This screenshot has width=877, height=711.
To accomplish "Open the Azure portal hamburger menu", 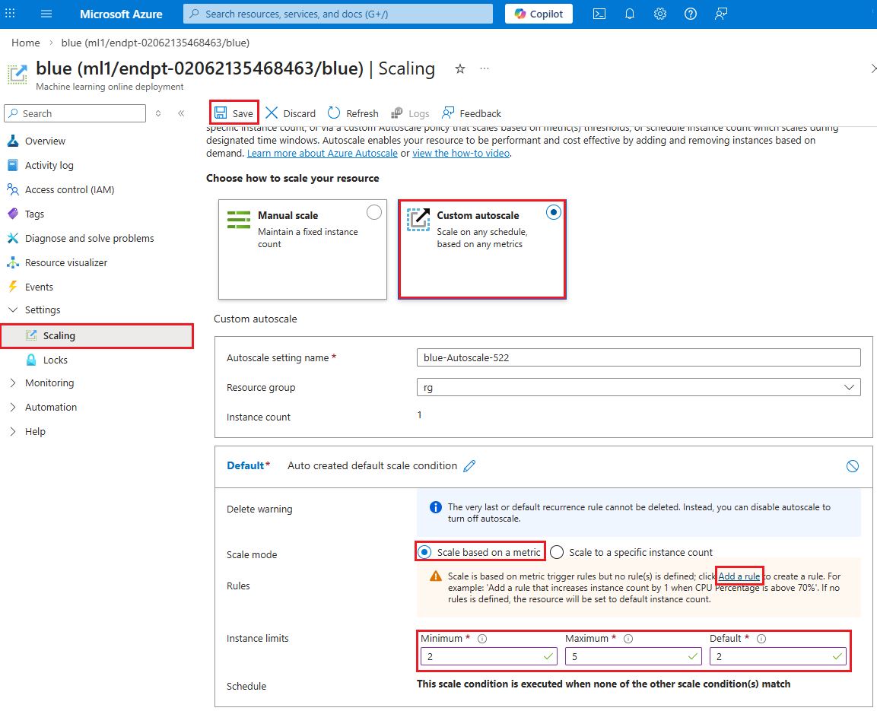I will point(46,14).
